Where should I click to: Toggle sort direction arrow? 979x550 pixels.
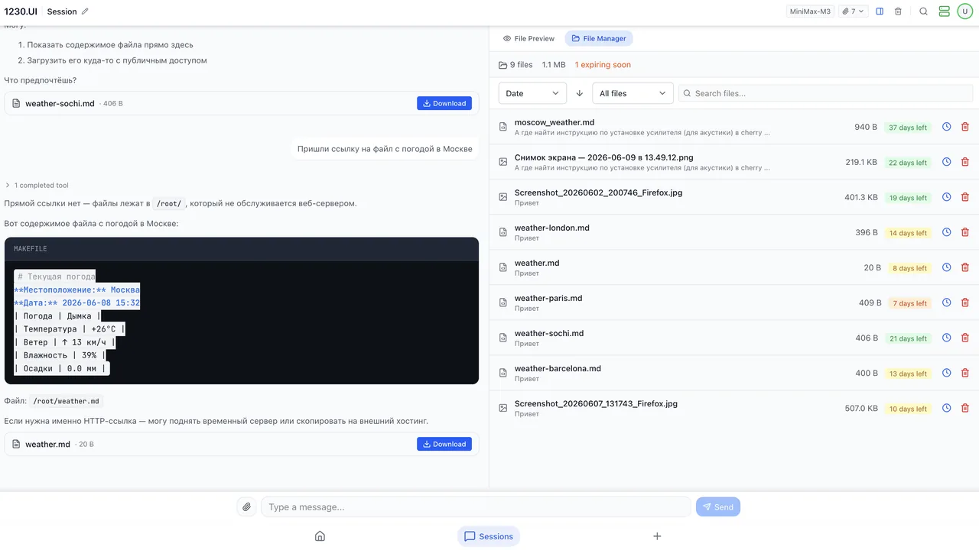580,93
